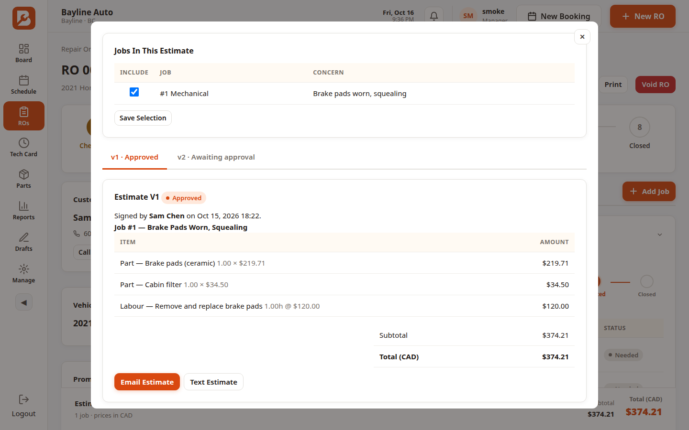The image size is (689, 430).
Task: Click the Add Job button
Action: point(649,191)
